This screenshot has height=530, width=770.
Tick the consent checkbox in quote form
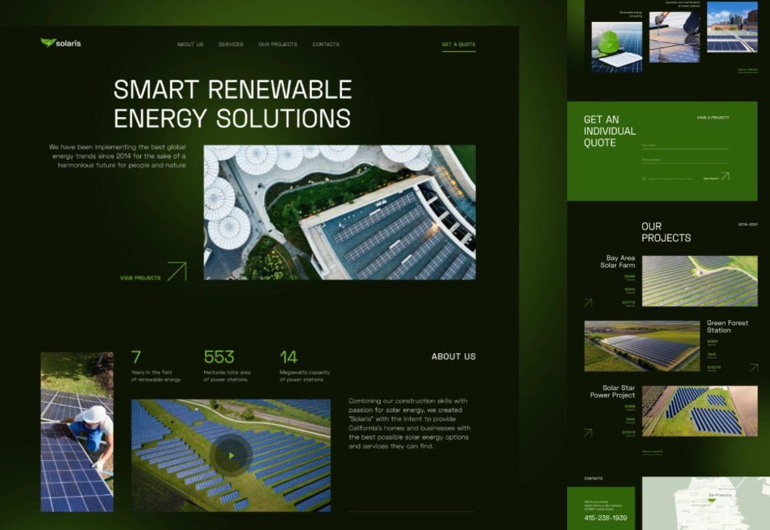click(x=644, y=179)
